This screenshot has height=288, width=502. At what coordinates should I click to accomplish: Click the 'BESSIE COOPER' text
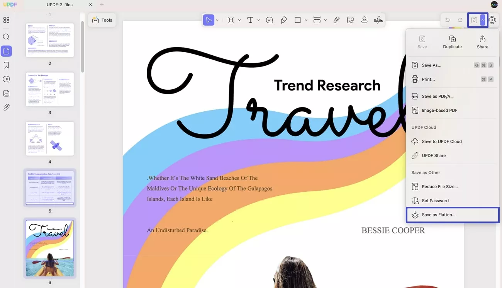tap(393, 230)
